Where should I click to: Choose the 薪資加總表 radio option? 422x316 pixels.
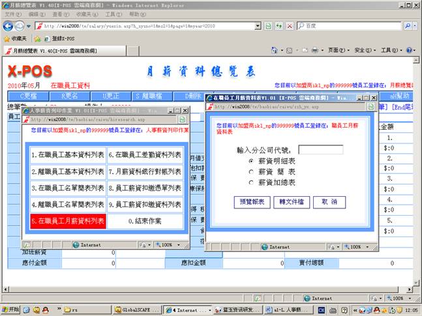pyautogui.click(x=252, y=182)
